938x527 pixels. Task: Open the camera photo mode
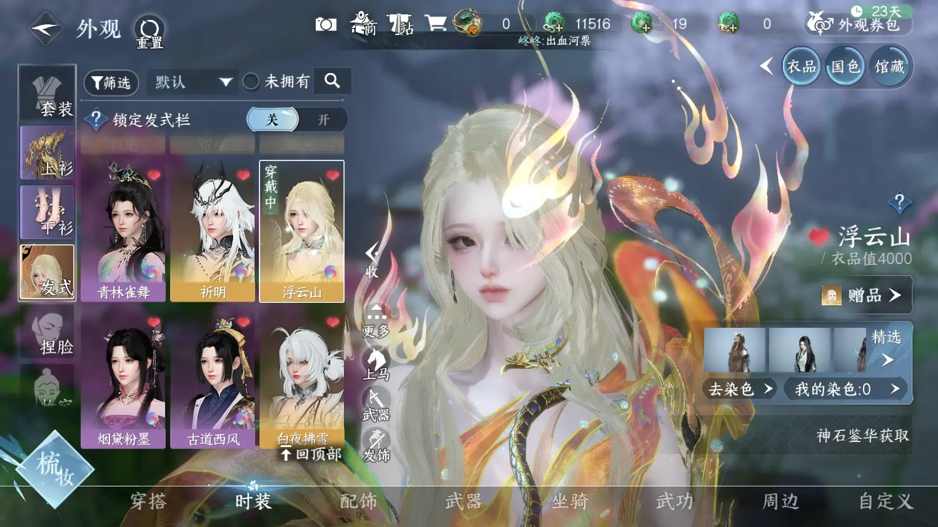[x=326, y=24]
